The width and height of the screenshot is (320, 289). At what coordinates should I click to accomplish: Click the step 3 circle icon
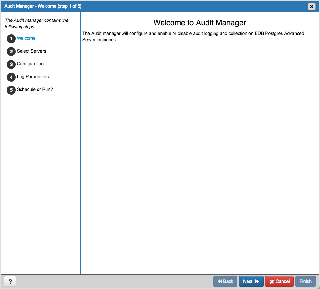[x=11, y=64]
